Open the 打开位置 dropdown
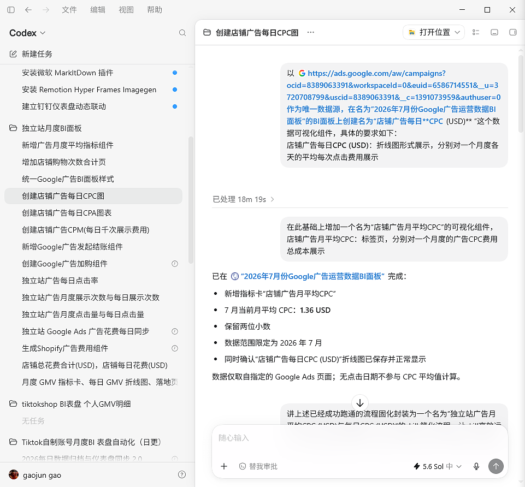The width and height of the screenshot is (525, 487). click(434, 32)
